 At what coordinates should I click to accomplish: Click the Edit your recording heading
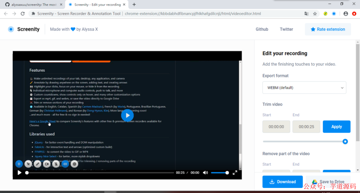pos(285,53)
